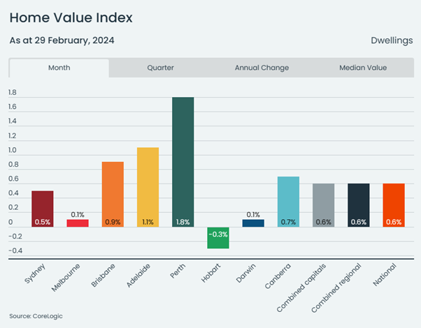Select the orange Brisbane 0.9% bar
This screenshot has height=328, width=421.
[113, 194]
